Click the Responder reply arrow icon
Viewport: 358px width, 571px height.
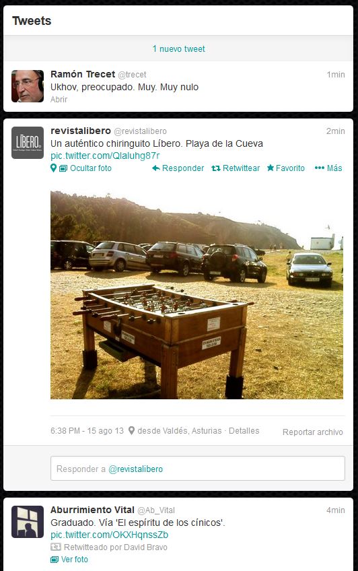click(x=156, y=168)
